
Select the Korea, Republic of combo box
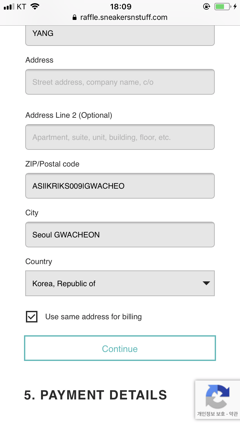(x=120, y=283)
